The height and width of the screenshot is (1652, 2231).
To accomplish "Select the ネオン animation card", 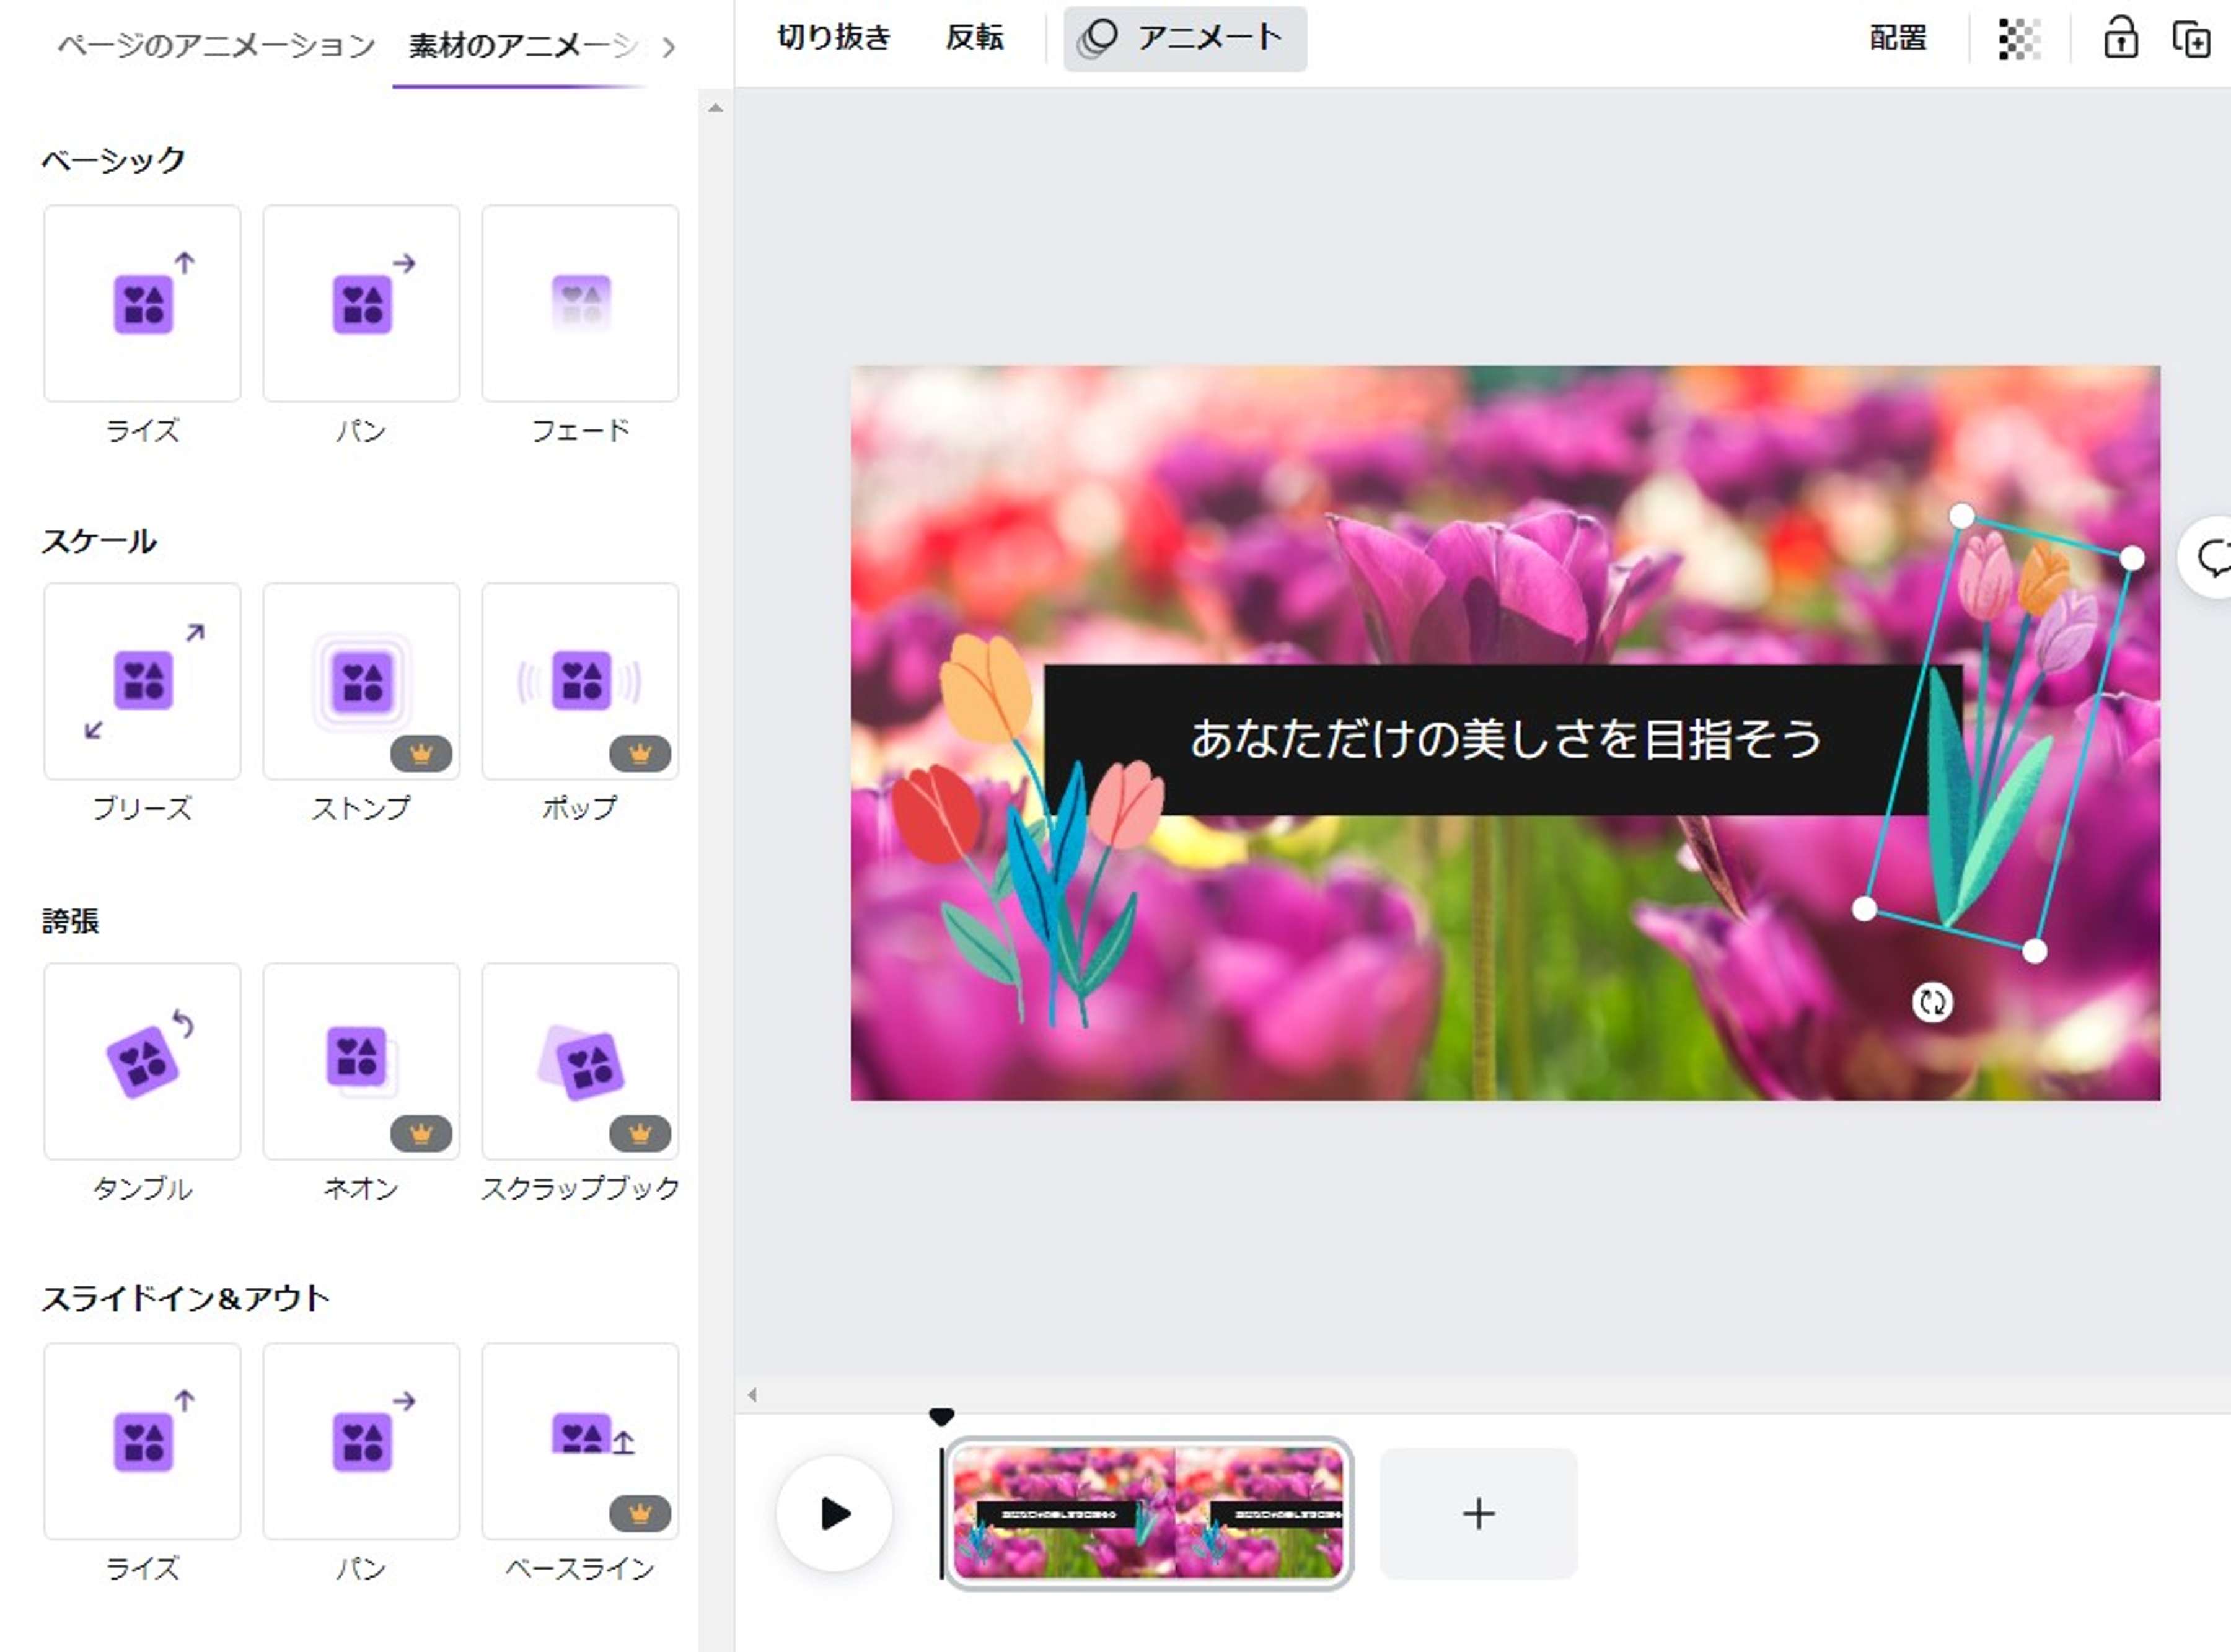I will pos(361,1061).
